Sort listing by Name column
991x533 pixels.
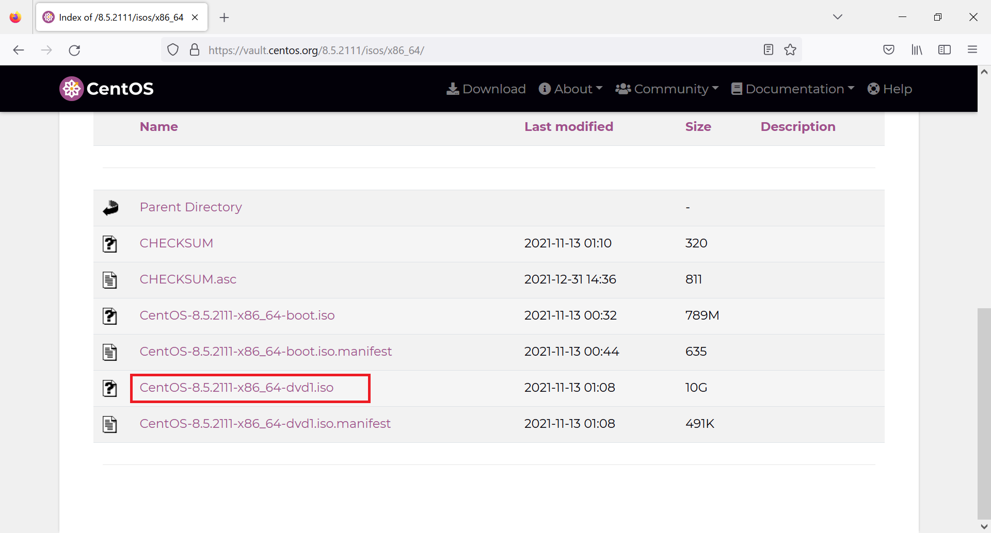pos(159,127)
